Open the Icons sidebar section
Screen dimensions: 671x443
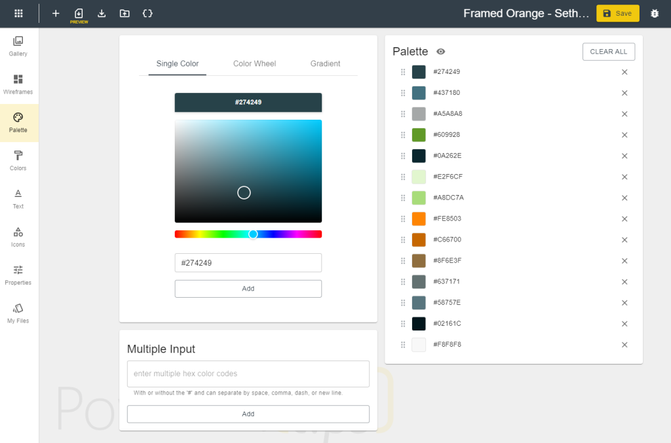tap(18, 238)
